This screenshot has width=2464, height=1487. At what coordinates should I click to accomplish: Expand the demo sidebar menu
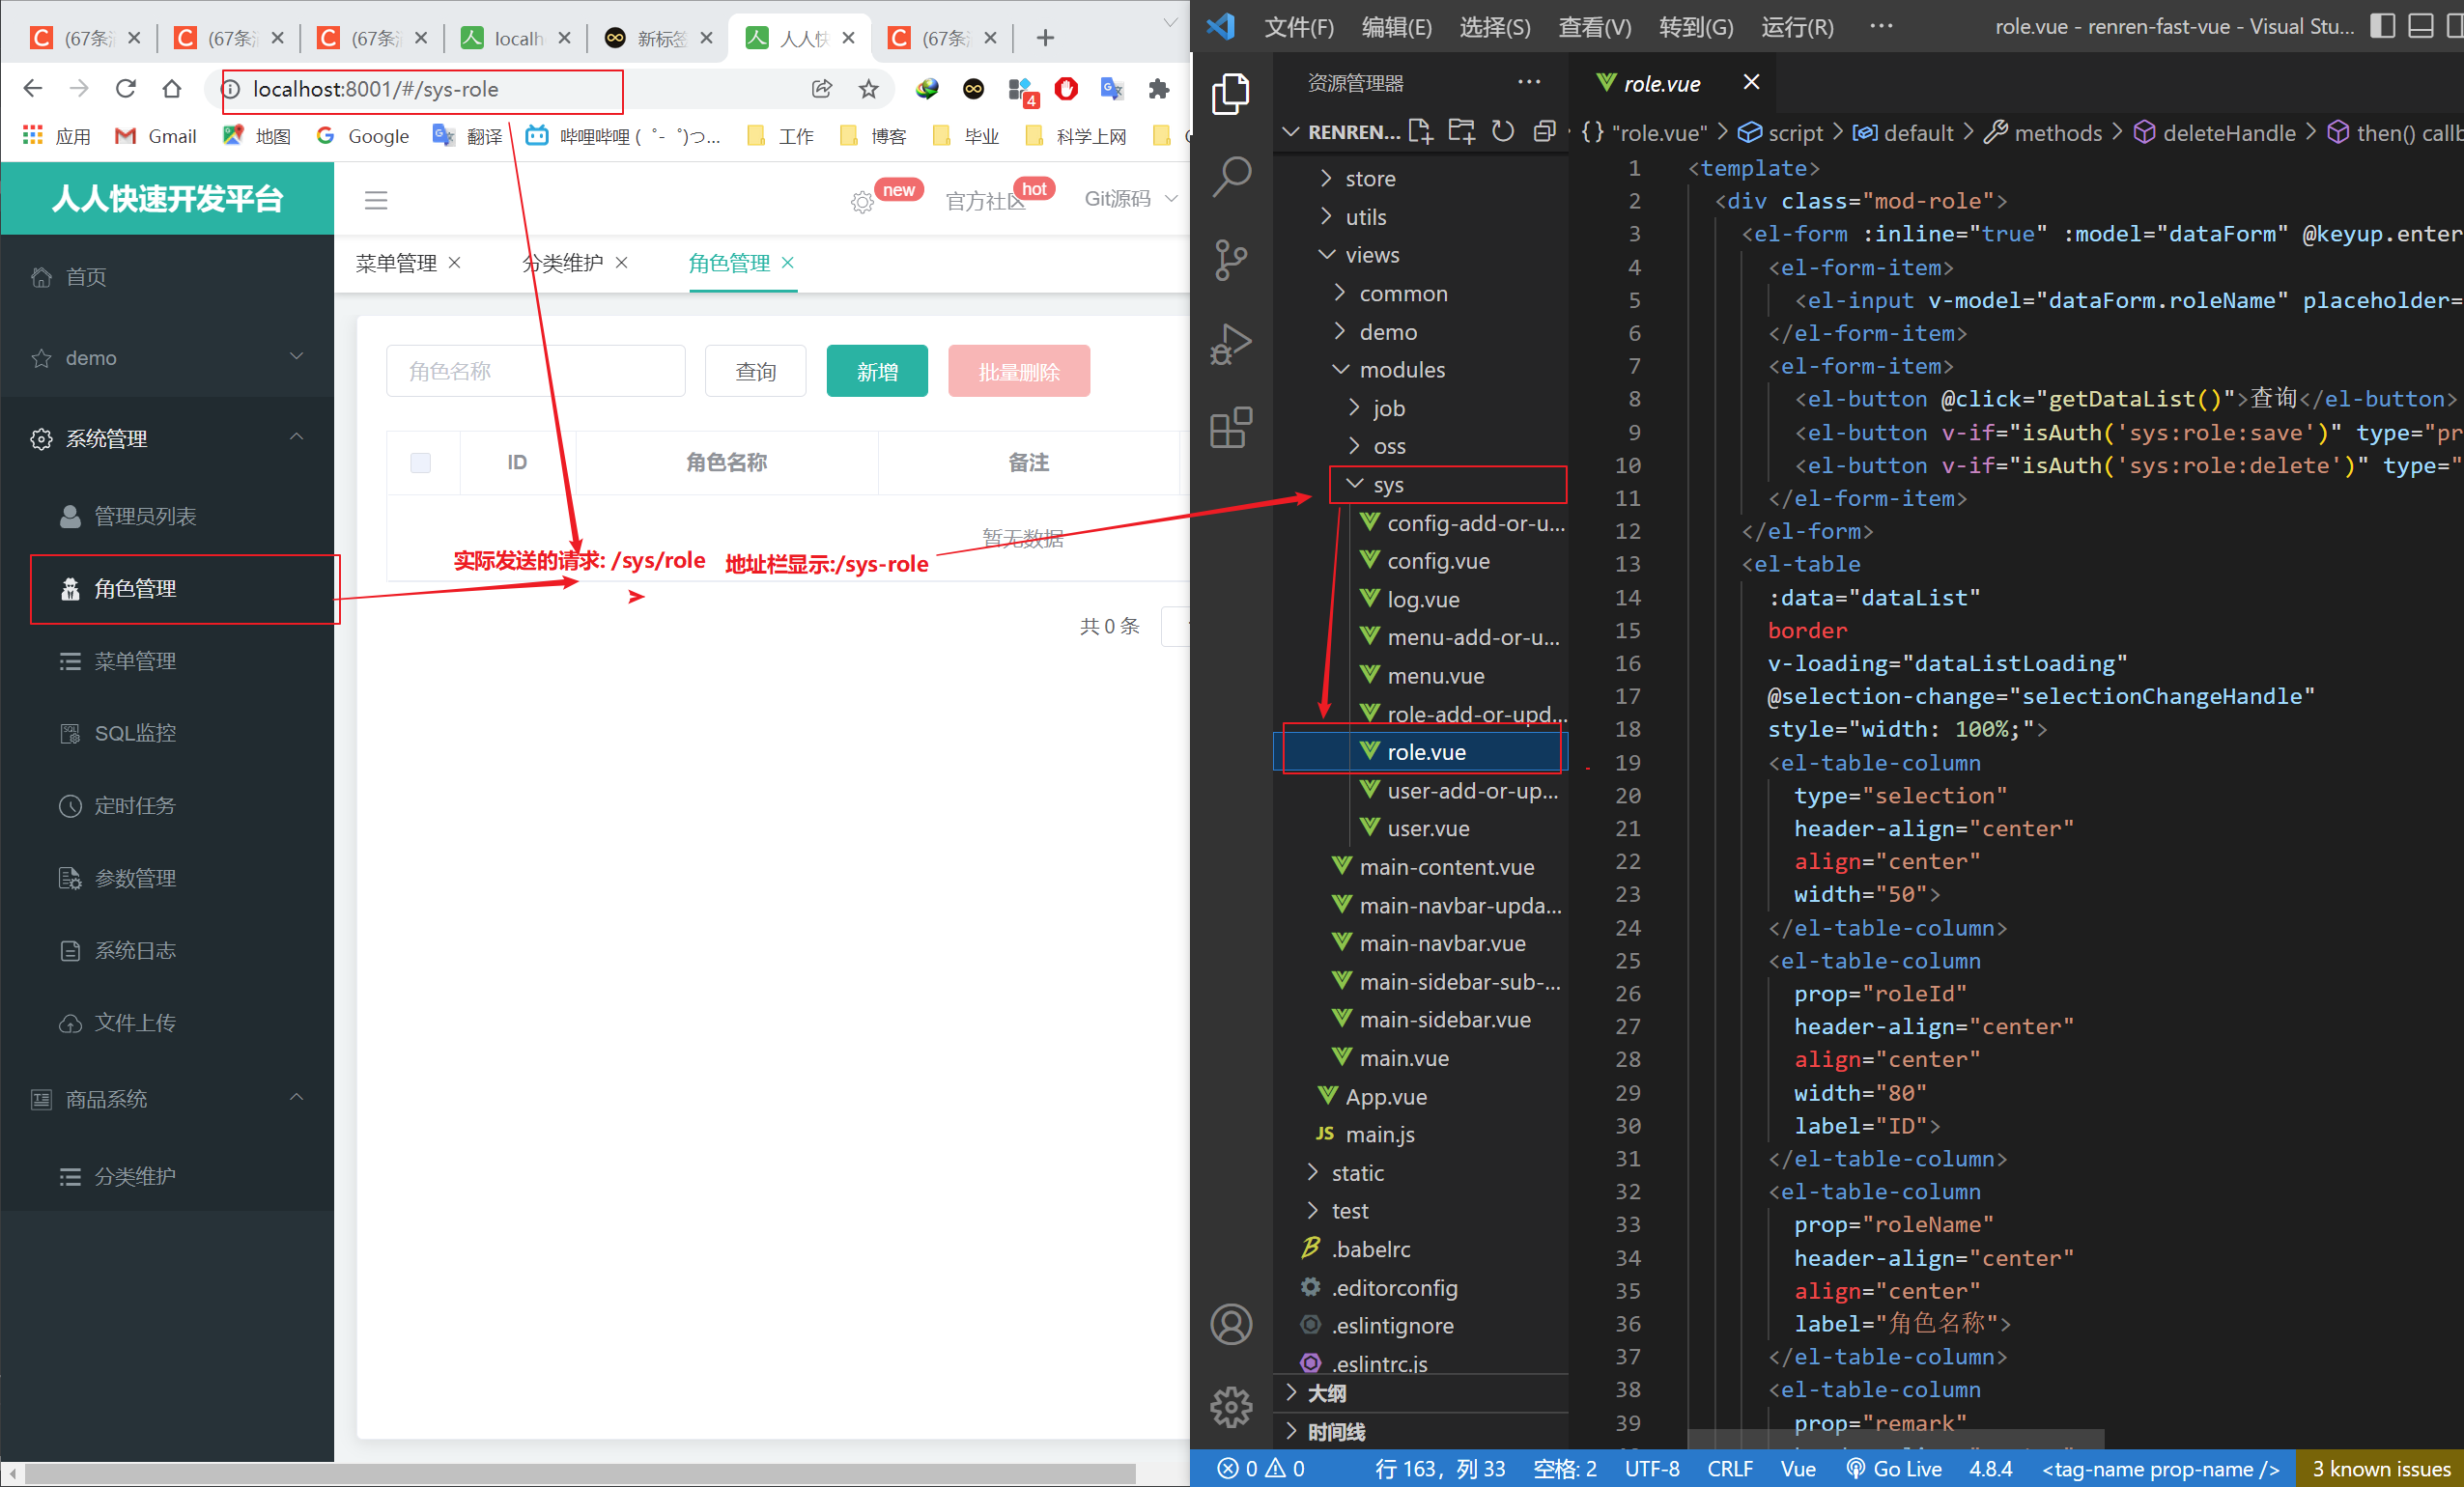tap(167, 357)
